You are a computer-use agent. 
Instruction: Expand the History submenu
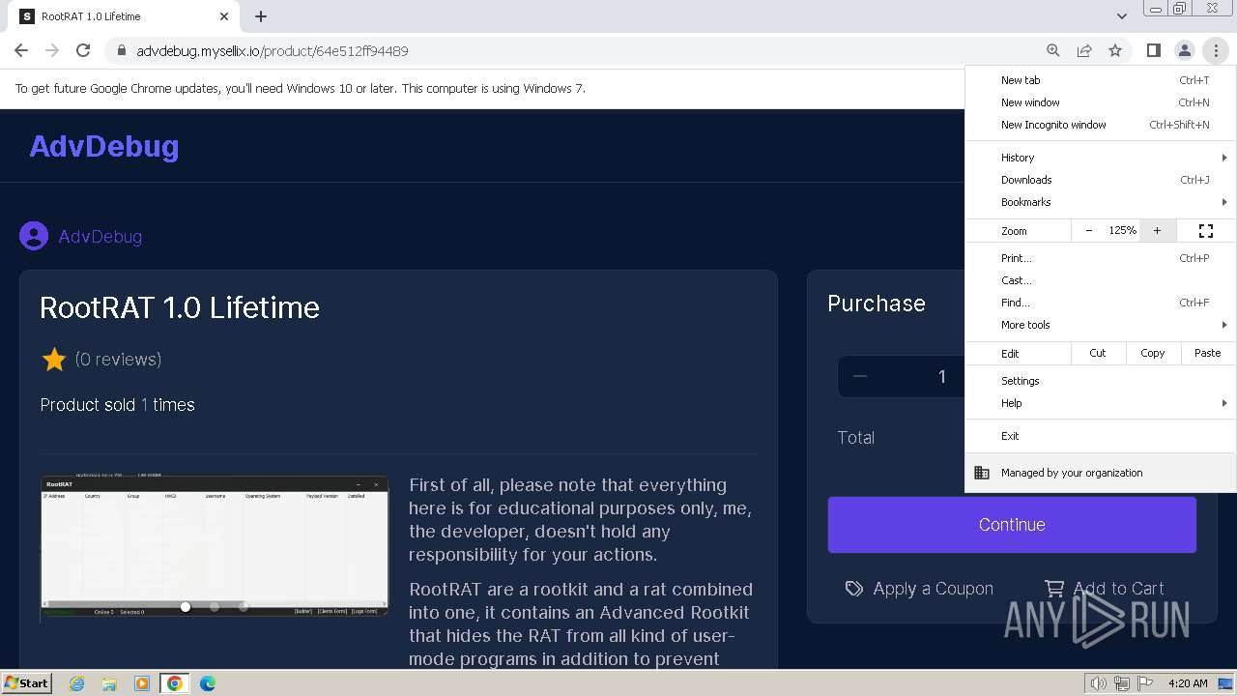[x=1101, y=158]
